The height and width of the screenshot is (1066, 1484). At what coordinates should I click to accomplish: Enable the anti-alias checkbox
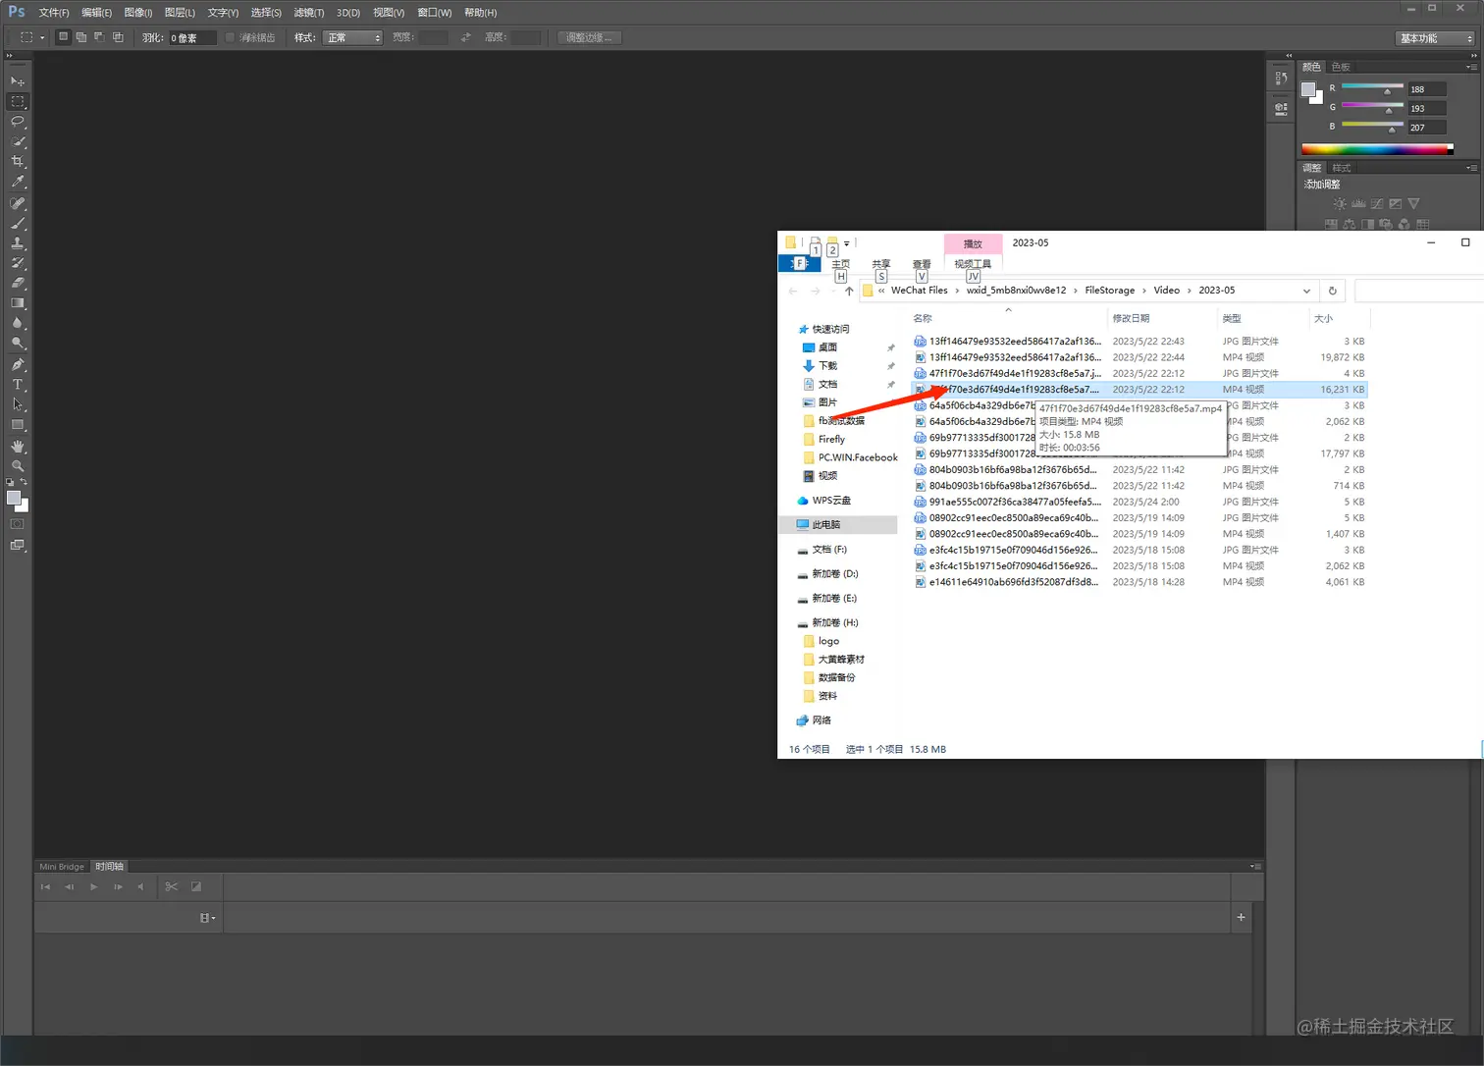coord(231,37)
